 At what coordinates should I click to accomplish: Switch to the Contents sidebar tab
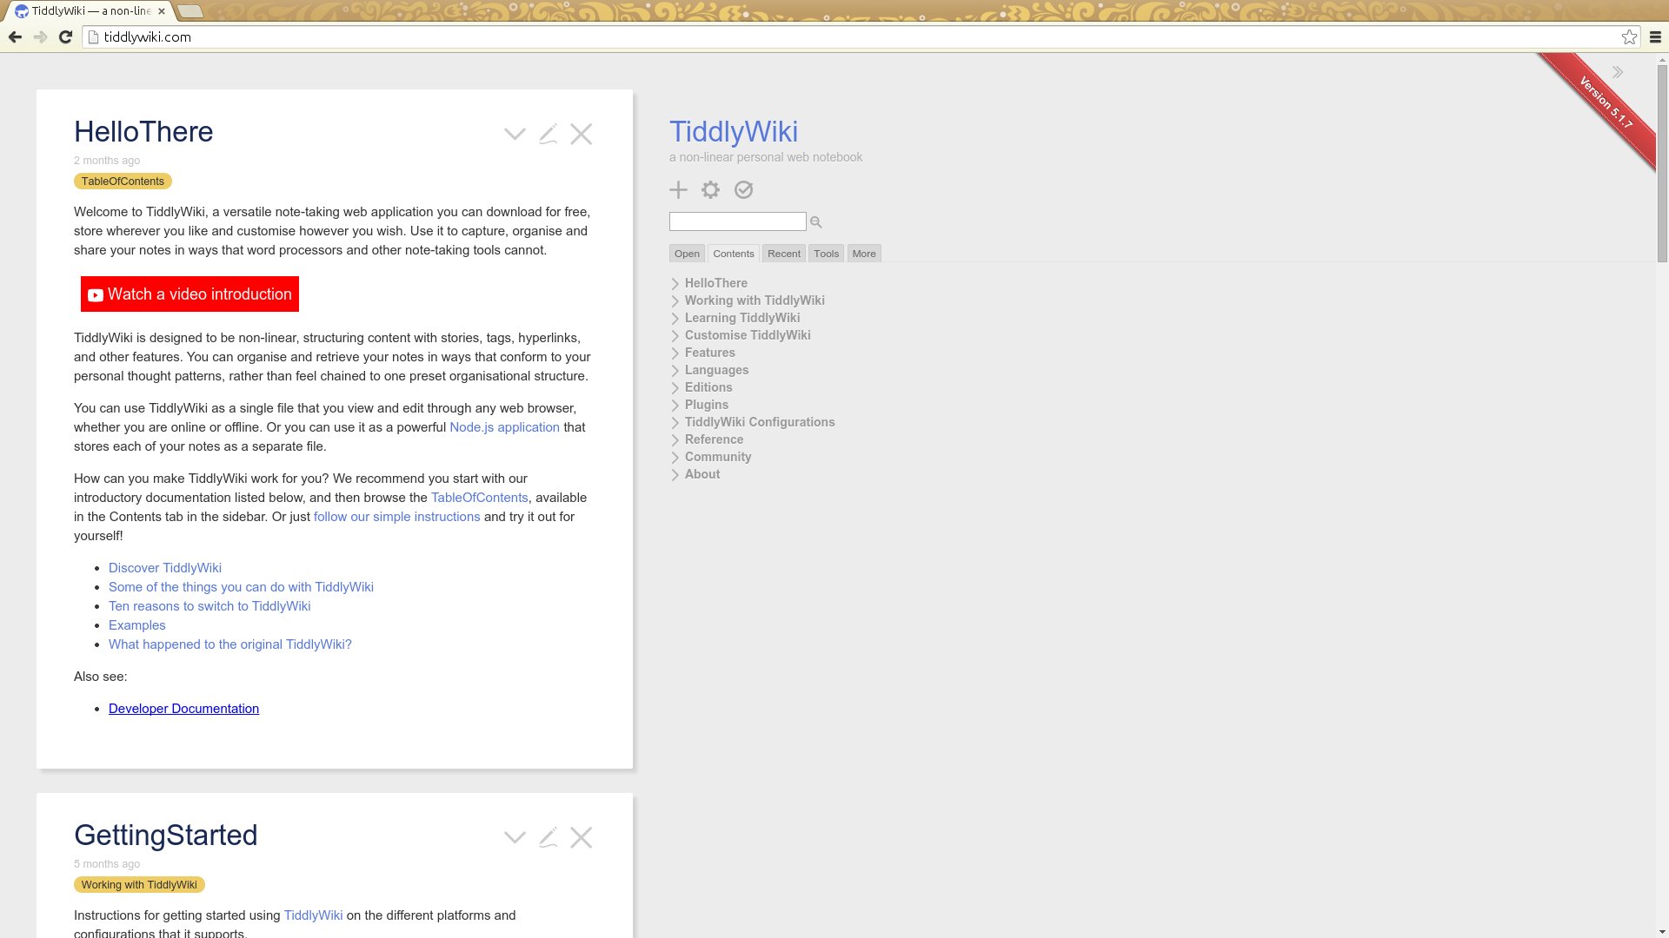(734, 254)
